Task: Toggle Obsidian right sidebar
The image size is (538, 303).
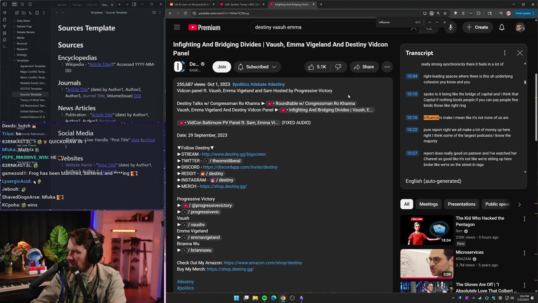Action: click(x=134, y=4)
